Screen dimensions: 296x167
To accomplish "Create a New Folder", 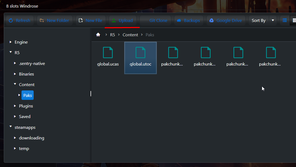I will pos(55,21).
